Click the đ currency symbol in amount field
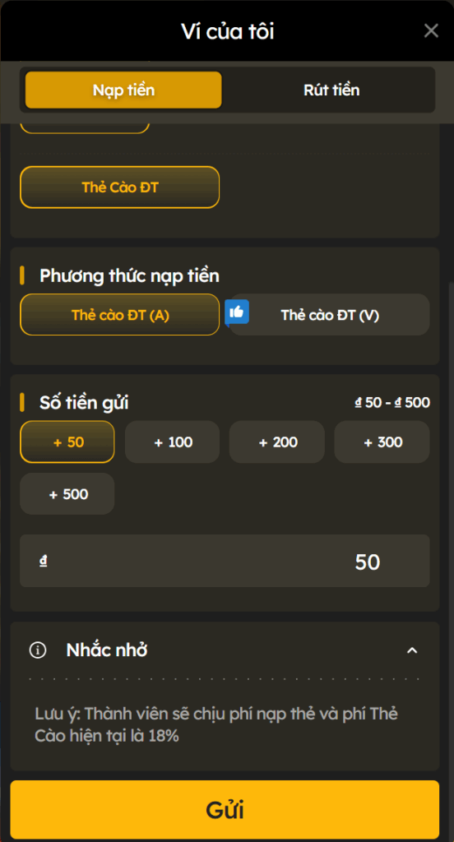 point(43,561)
